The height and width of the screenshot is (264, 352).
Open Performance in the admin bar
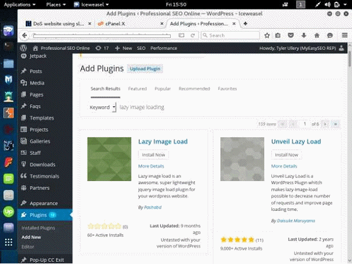164,48
